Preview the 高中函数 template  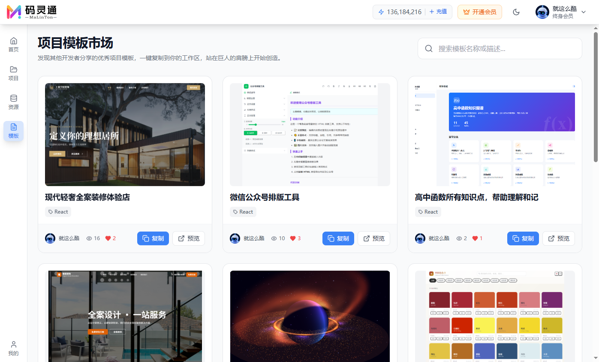[559, 238]
